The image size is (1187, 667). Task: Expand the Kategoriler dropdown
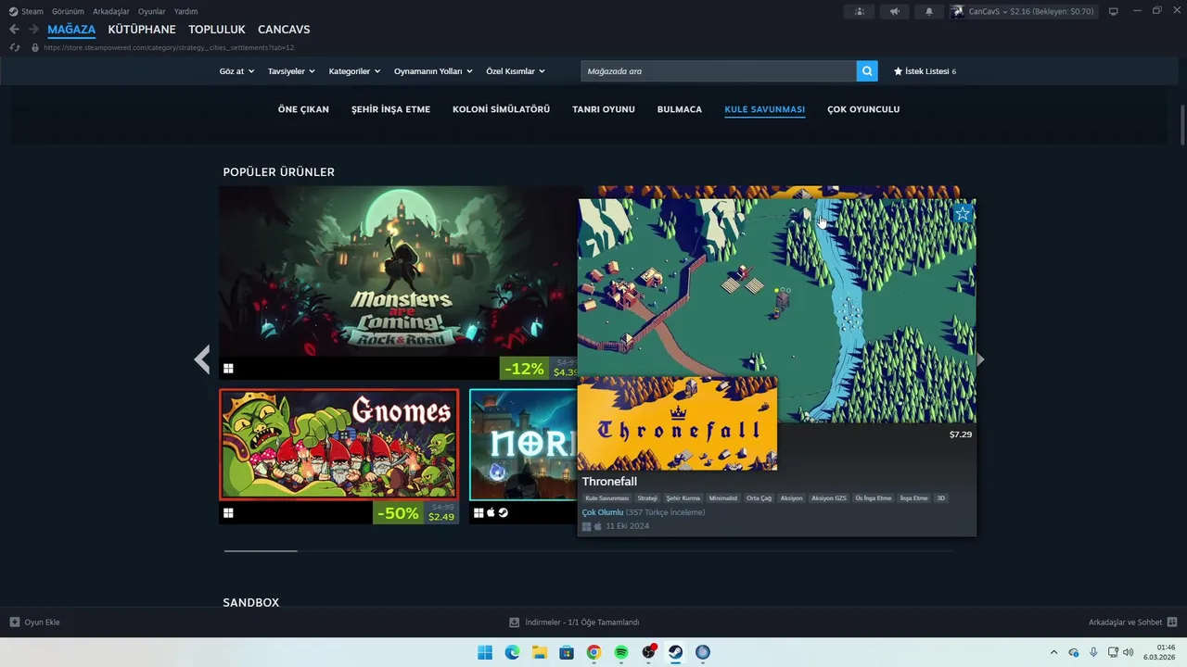coord(355,71)
